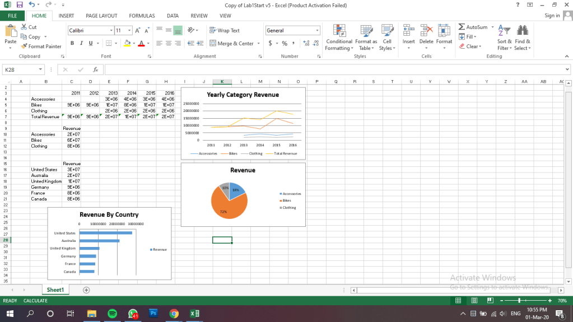Open the Merge & Center dropdown arrow

click(x=258, y=44)
